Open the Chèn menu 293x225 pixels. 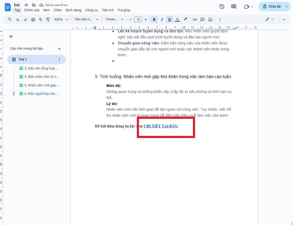pos(58,10)
